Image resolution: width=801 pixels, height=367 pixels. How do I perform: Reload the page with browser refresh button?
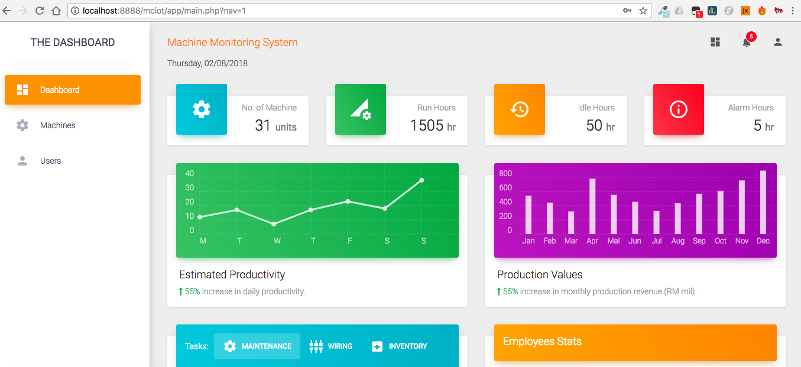[40, 11]
